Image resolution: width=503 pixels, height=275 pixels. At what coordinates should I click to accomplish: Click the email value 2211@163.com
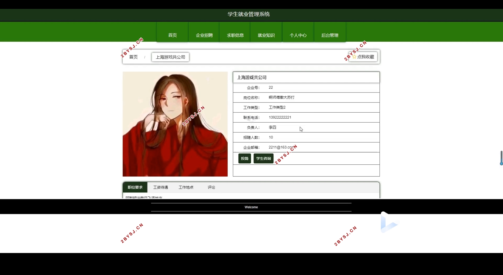281,147
